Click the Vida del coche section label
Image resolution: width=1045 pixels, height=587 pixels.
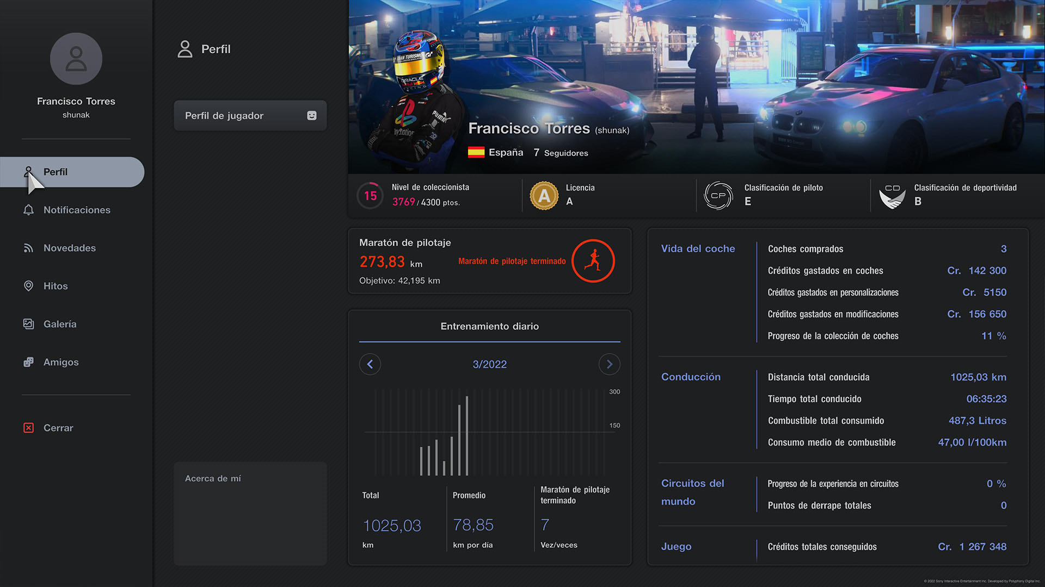(x=698, y=248)
